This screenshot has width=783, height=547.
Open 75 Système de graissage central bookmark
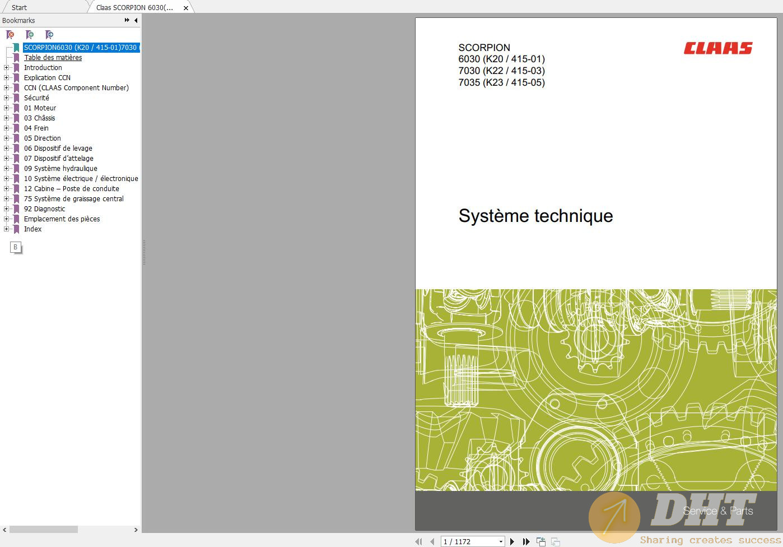(73, 199)
